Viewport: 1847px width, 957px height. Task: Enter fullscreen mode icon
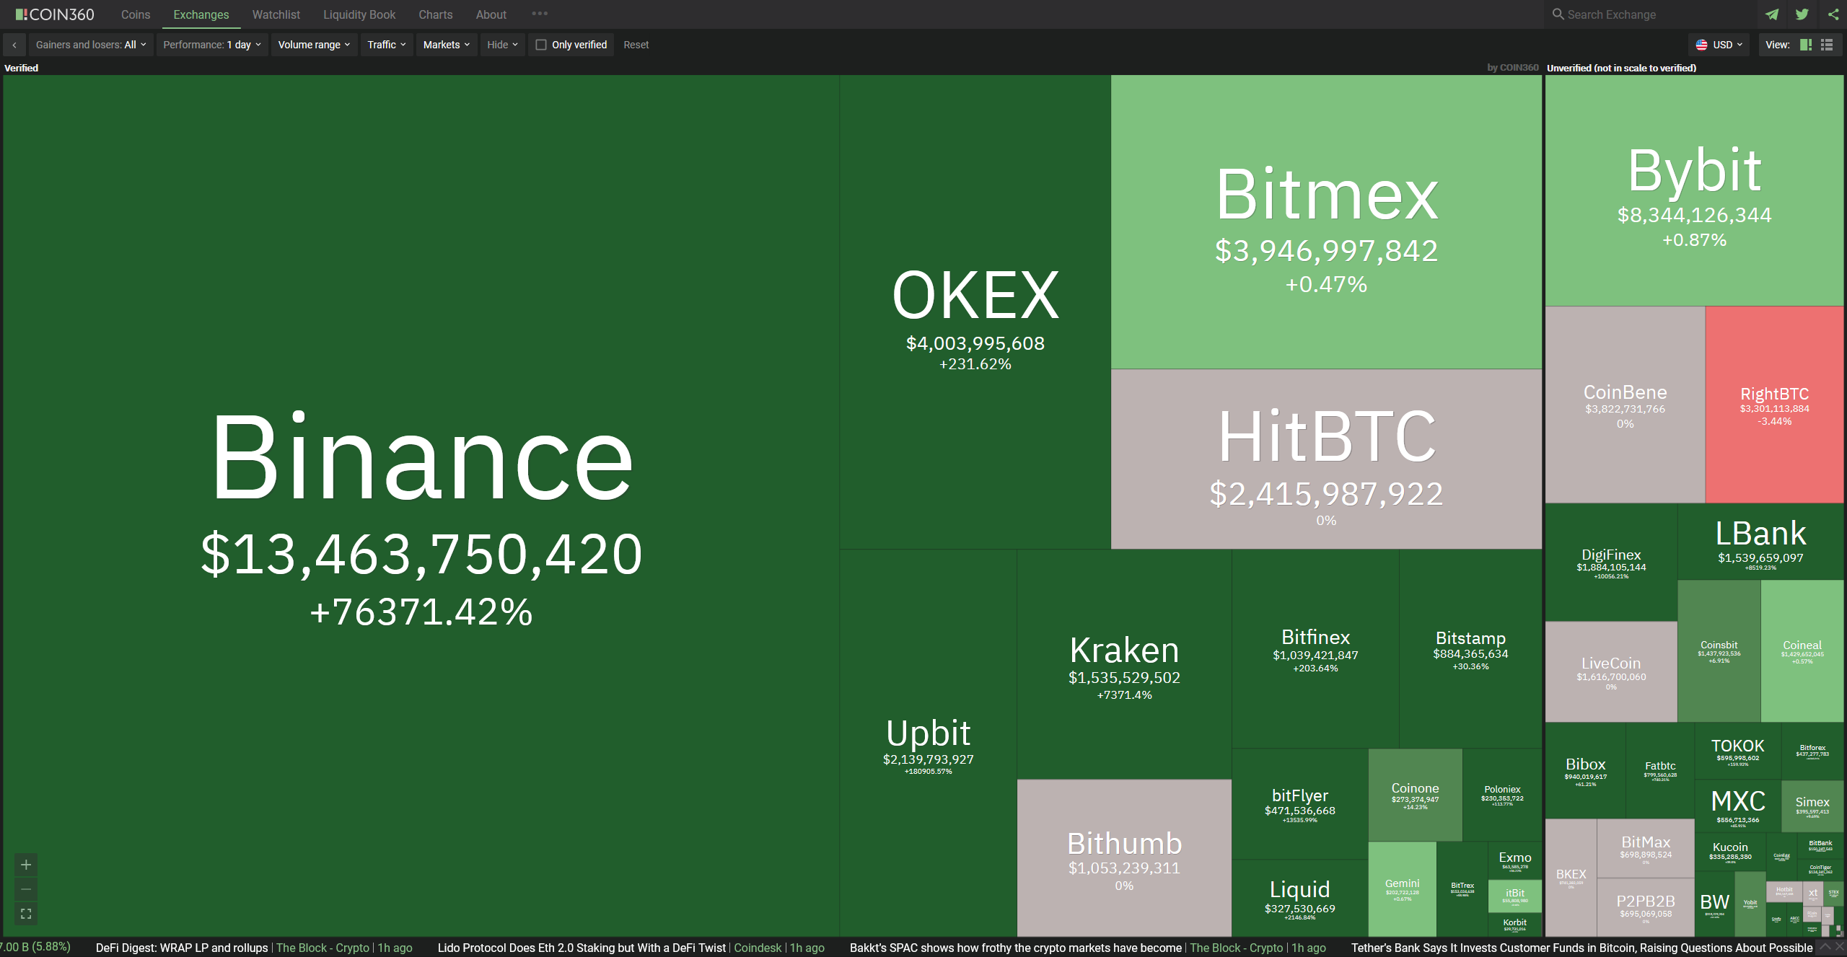[x=26, y=914]
